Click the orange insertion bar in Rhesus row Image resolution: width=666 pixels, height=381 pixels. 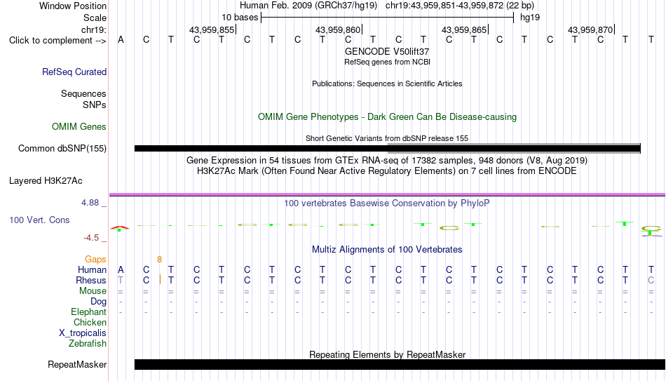coord(160,280)
